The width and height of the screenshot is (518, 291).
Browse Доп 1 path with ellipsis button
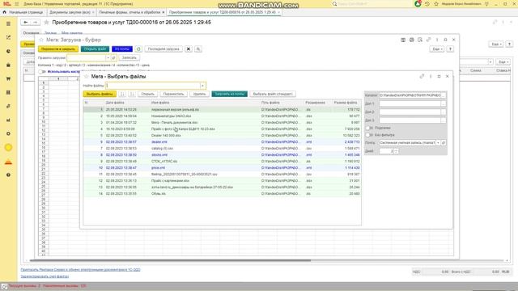coord(444,103)
